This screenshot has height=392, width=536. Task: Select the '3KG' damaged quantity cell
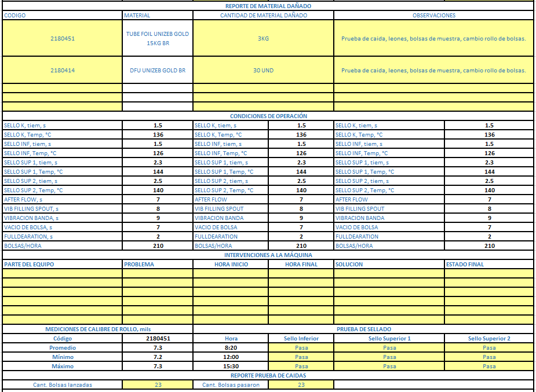(263, 38)
